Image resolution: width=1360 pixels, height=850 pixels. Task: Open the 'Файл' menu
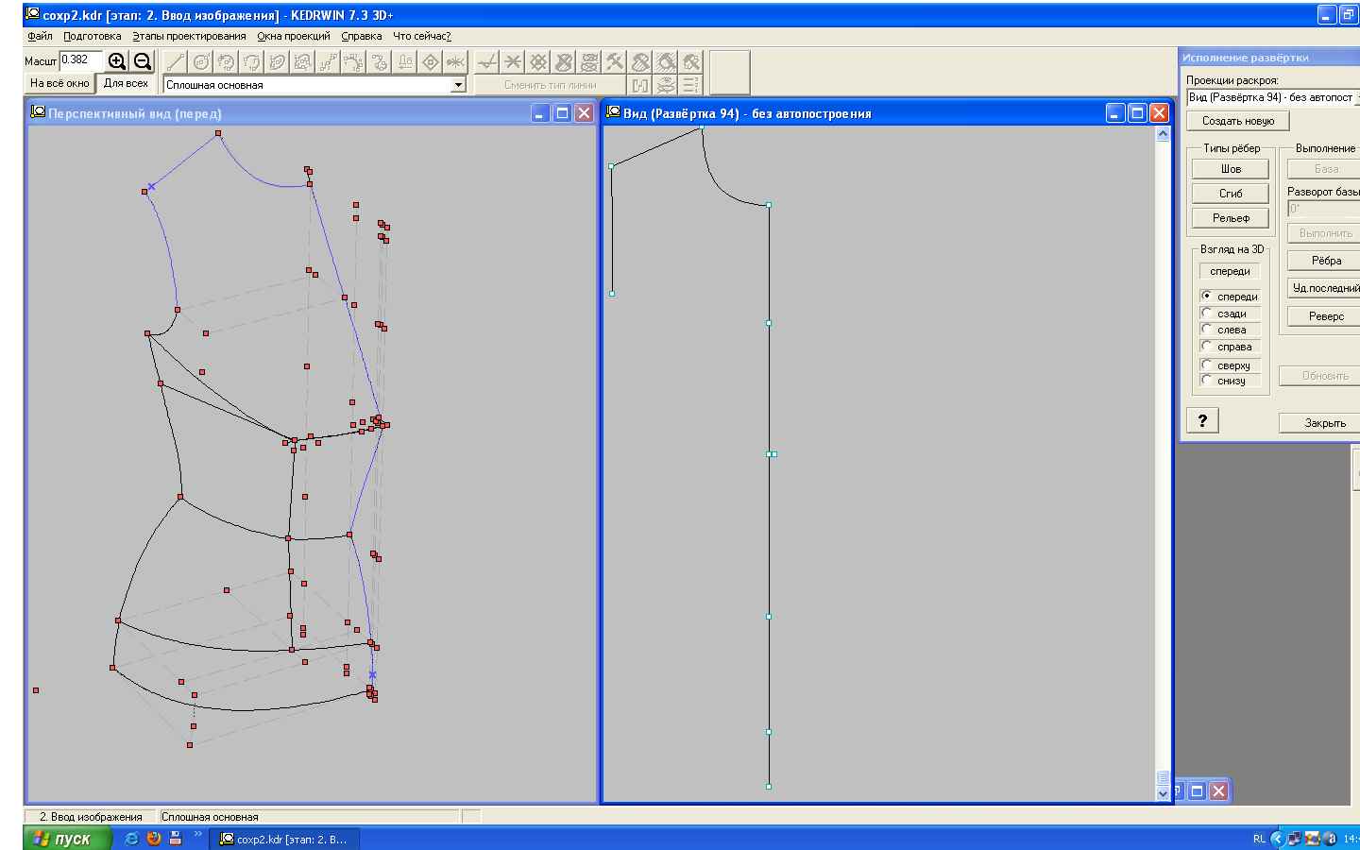(40, 36)
